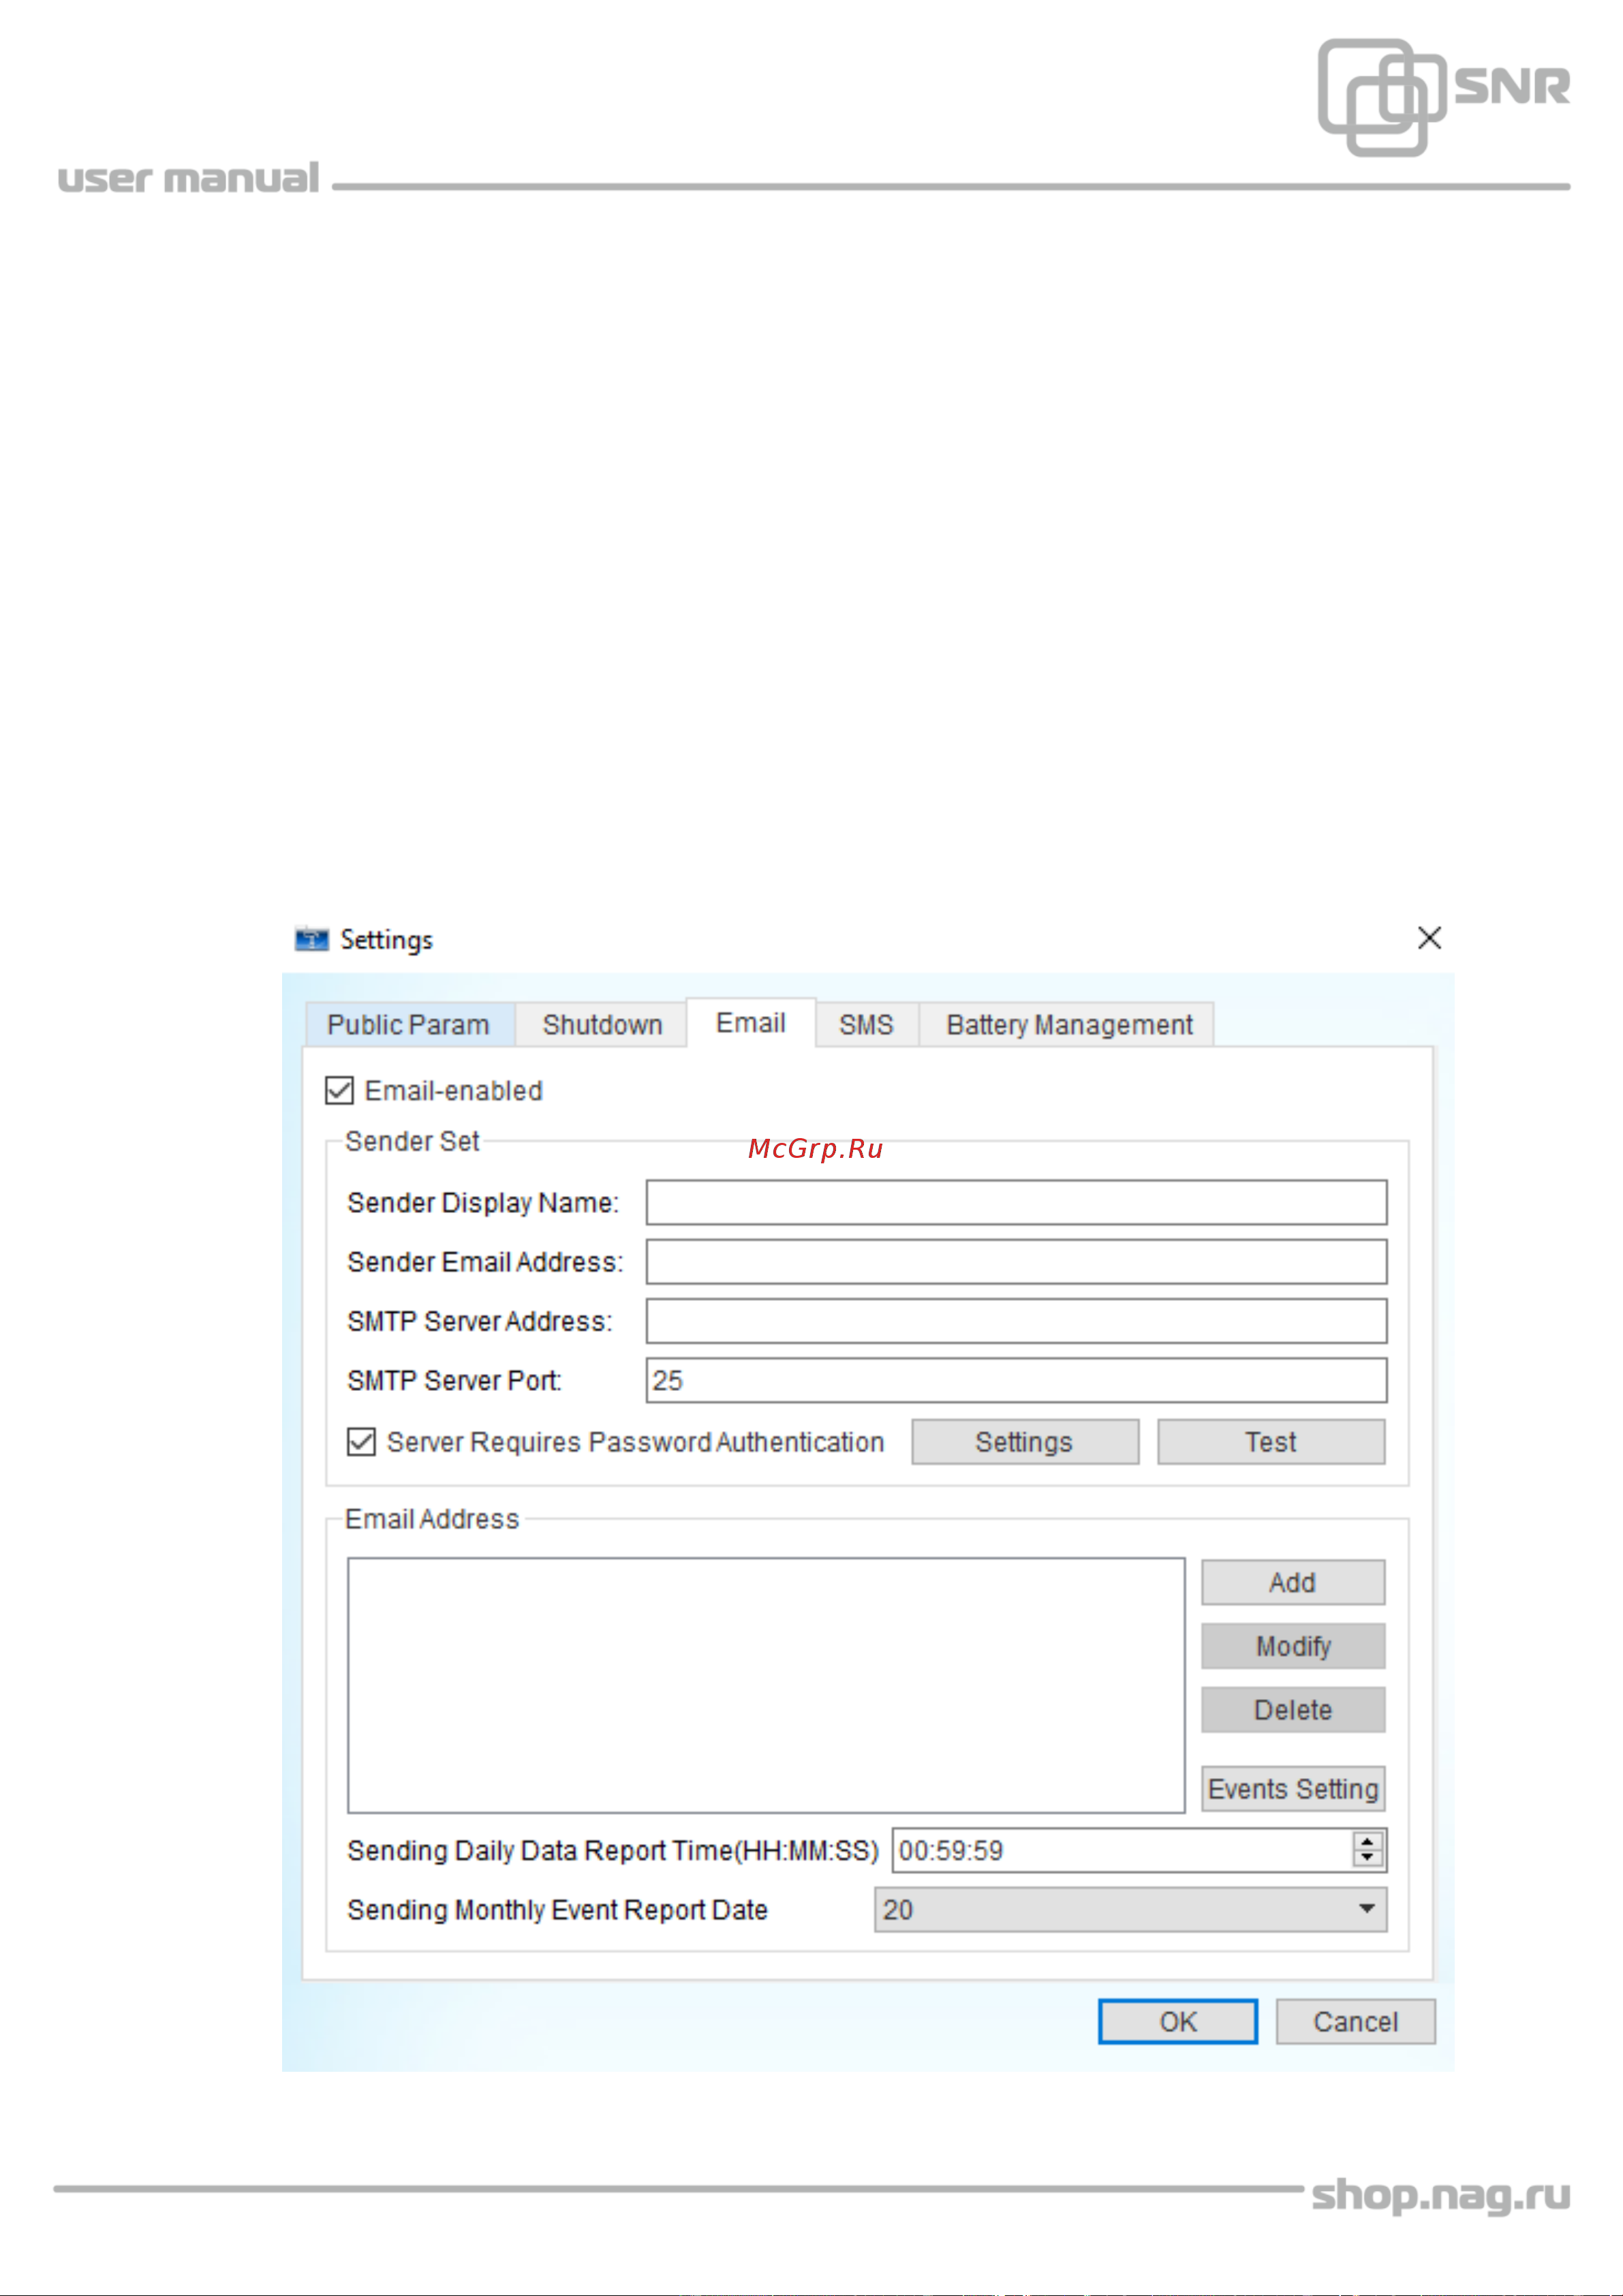1623x2296 pixels.
Task: Decrease report time with down arrow
Action: pos(1368,1859)
